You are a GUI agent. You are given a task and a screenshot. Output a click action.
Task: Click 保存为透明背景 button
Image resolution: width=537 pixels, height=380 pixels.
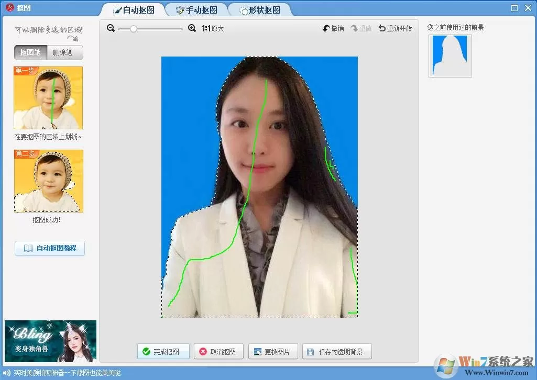pyautogui.click(x=337, y=352)
